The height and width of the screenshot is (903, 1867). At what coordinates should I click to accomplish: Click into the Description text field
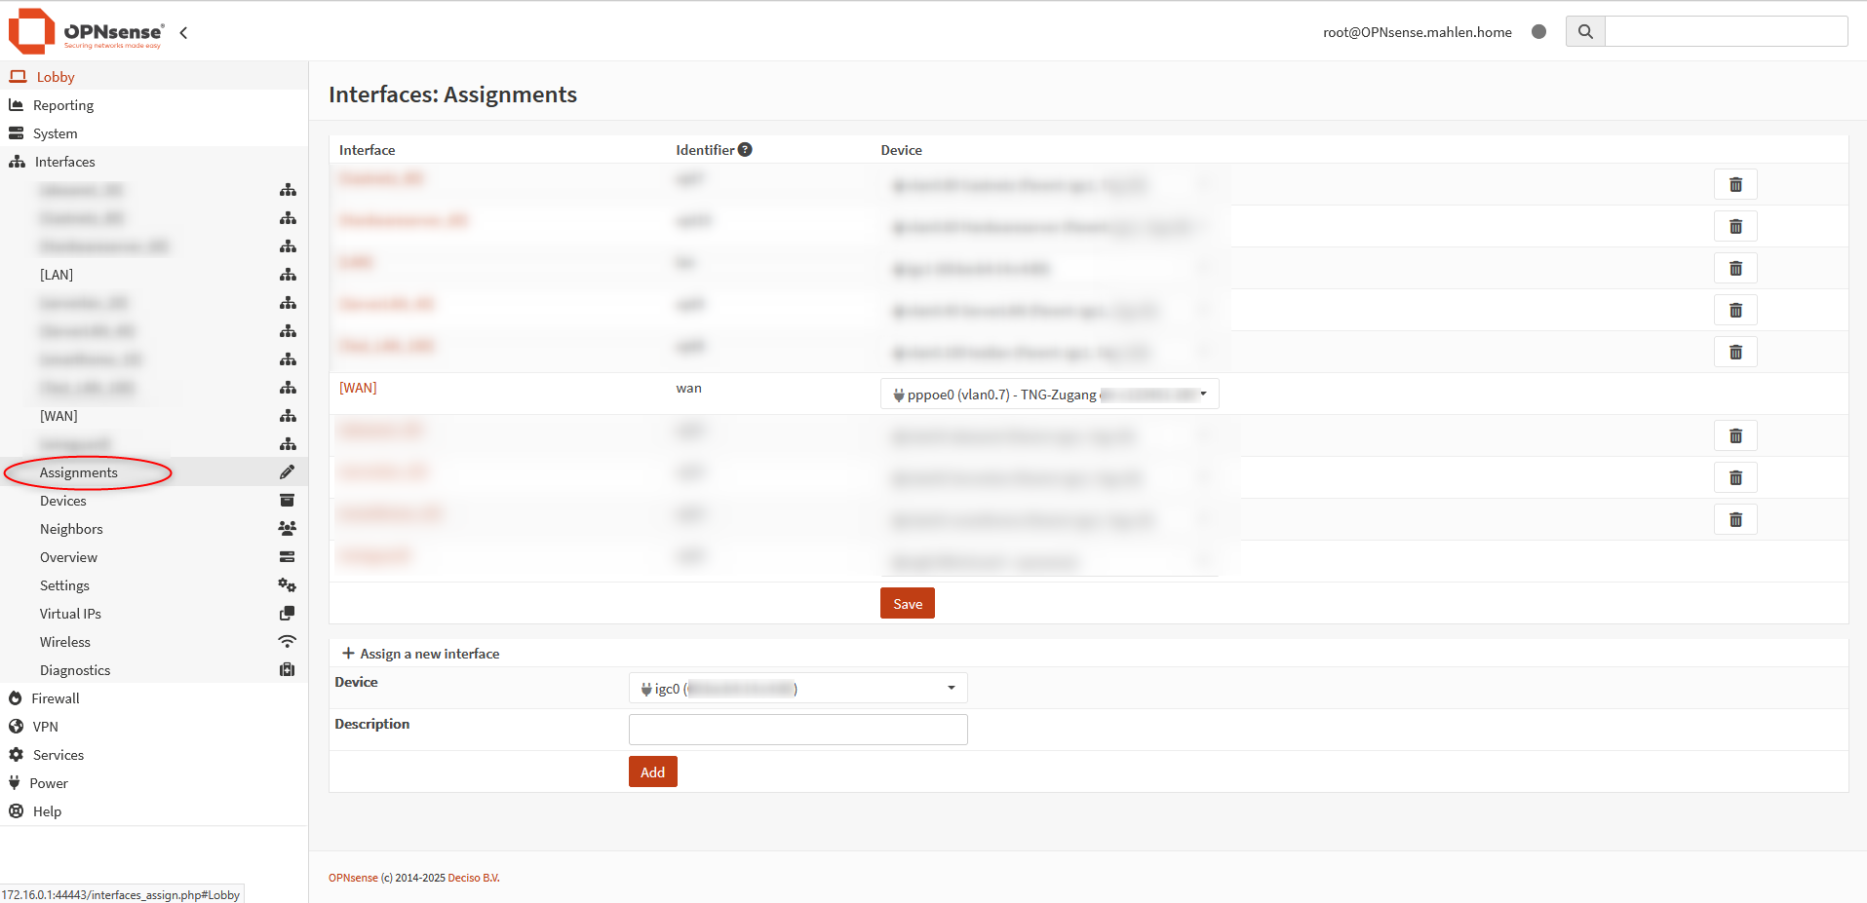coord(797,730)
